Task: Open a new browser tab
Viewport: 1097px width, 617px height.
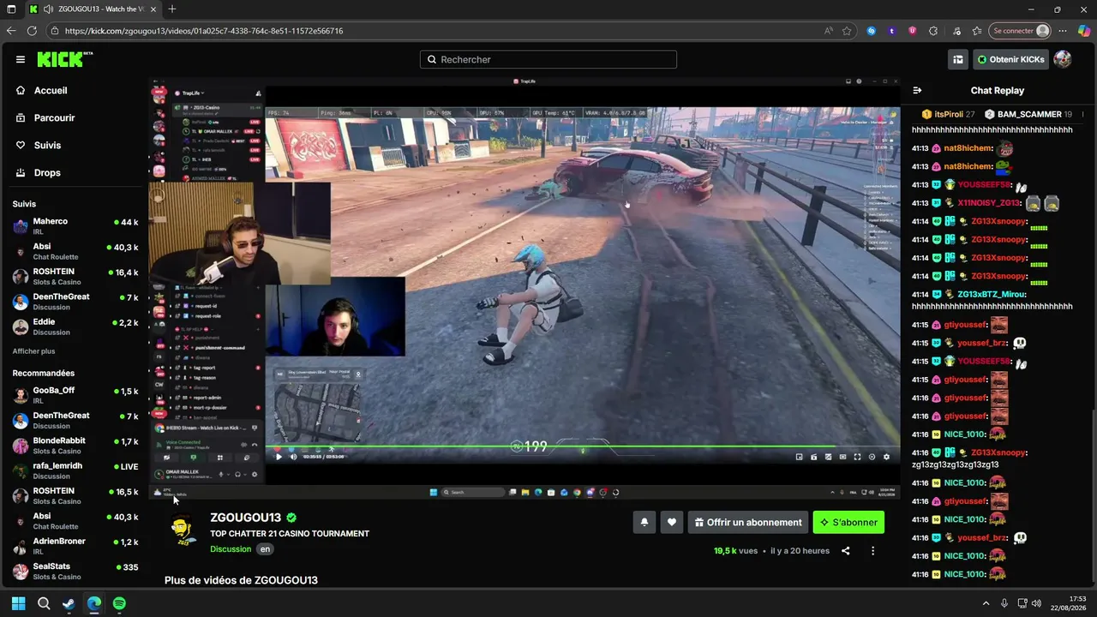Action: (172, 9)
